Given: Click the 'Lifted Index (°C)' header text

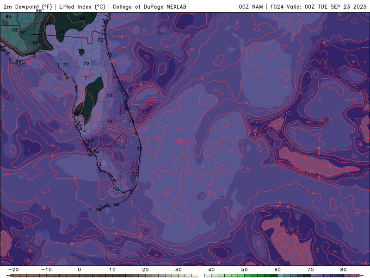Looking at the screenshot, I should [x=82, y=6].
